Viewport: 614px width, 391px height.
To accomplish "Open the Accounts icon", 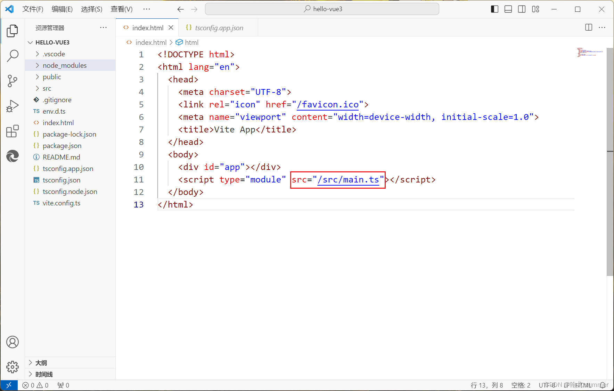I will 13,342.
